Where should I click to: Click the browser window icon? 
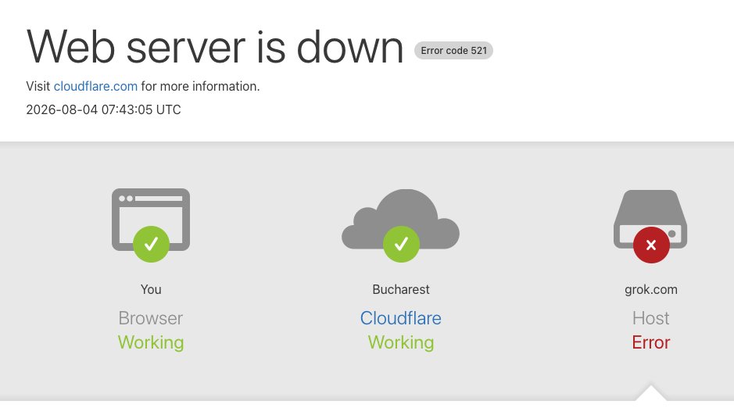(151, 220)
